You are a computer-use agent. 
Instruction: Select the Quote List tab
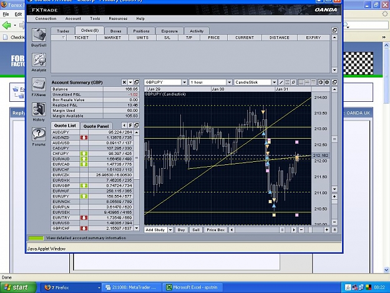click(x=65, y=126)
